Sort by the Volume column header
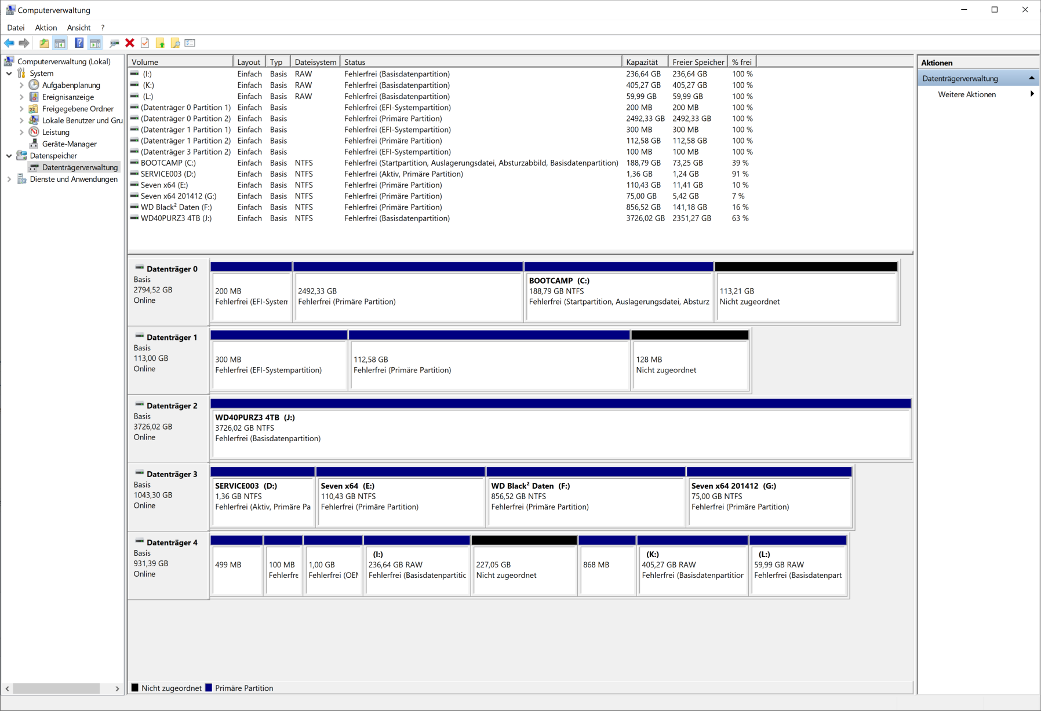The width and height of the screenshot is (1041, 711). 180,62
